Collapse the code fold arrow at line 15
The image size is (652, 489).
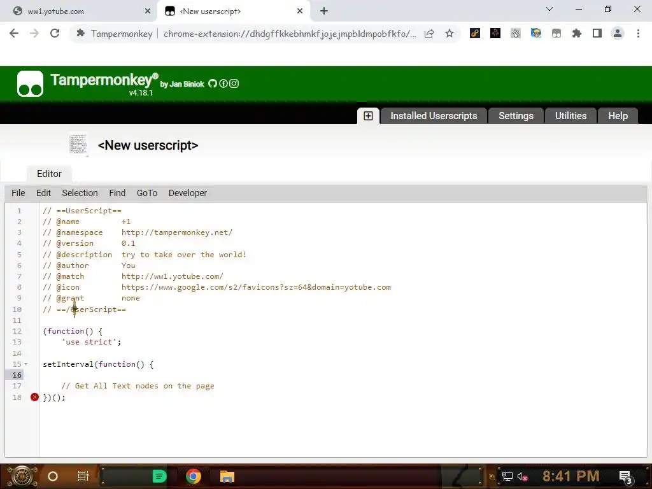click(25, 364)
